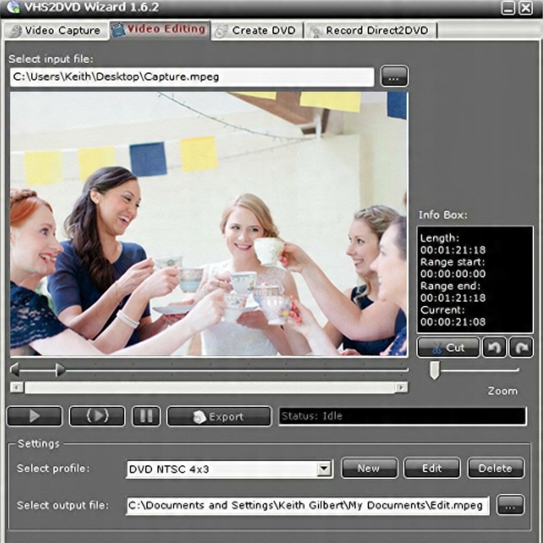Edit the selected profile
The image size is (543, 543).
[x=432, y=468]
